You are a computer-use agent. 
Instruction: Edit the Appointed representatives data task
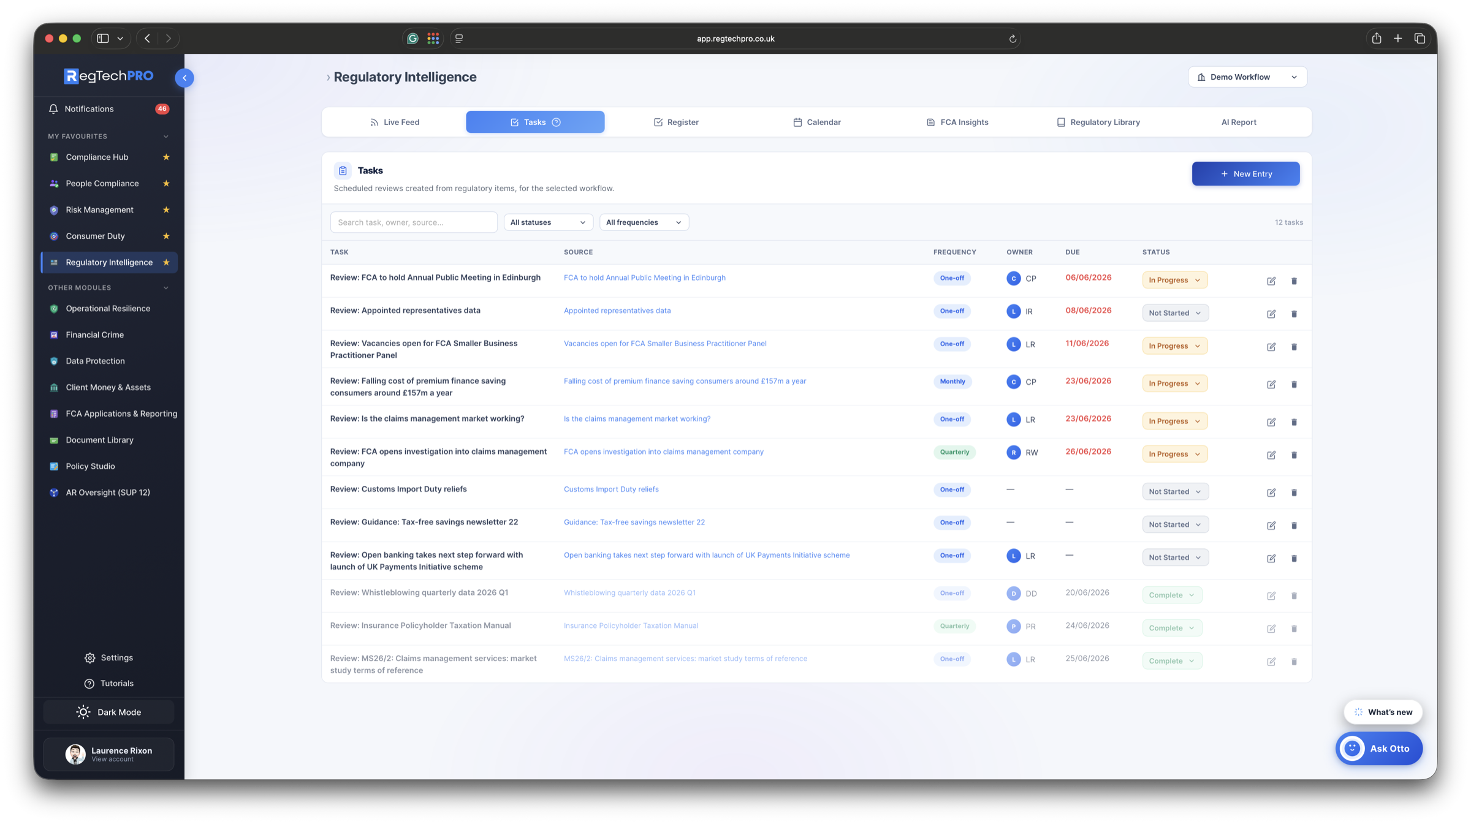click(1271, 314)
